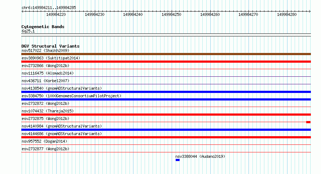Select the red bar under nsv4144686
321x174 pixels.
tap(166, 137)
